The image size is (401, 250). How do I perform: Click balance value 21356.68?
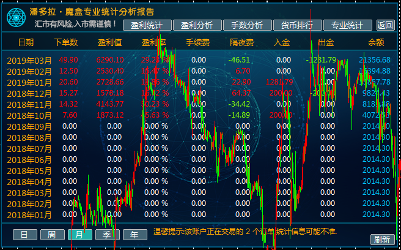pyautogui.click(x=375, y=60)
